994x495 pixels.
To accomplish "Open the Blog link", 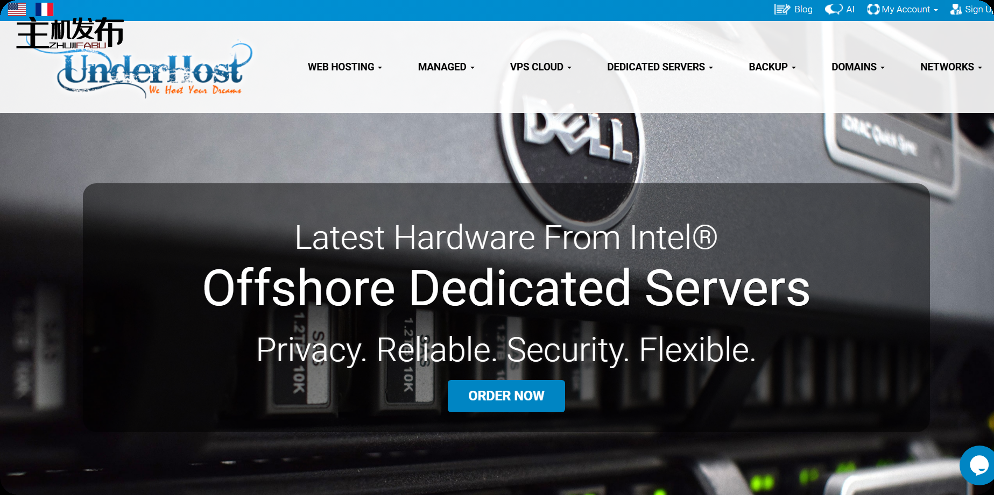I will pyautogui.click(x=803, y=9).
